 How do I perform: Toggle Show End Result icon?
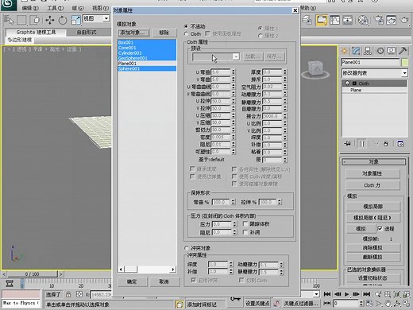(362, 144)
